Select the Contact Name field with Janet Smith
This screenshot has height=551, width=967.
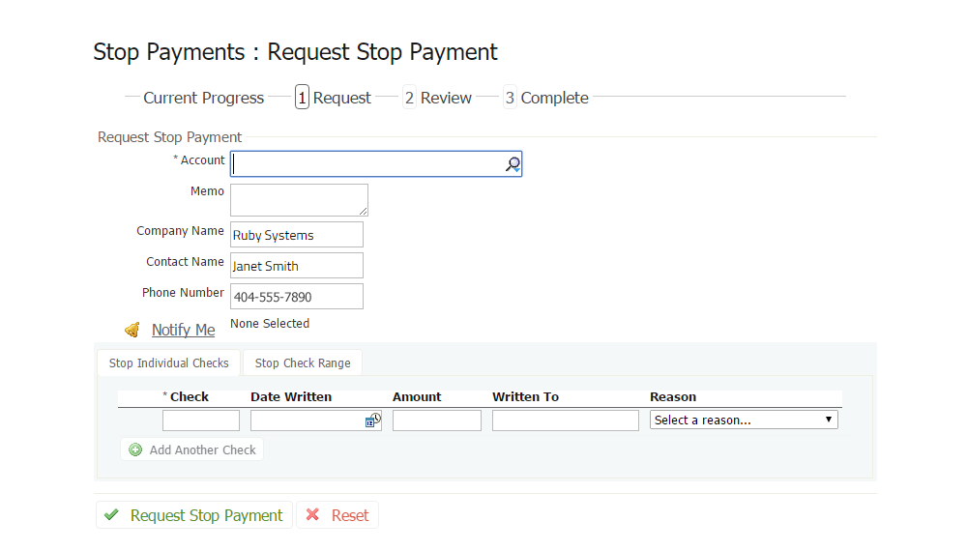(x=297, y=266)
